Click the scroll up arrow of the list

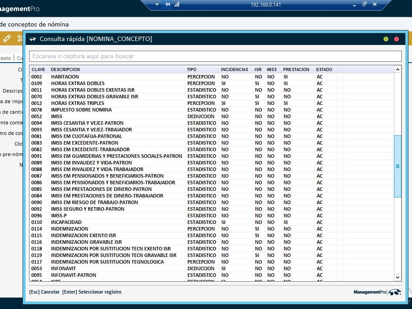pyautogui.click(x=397, y=69)
